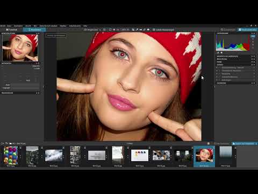
Task: Expand the Wesentliche Werkzeuge palette
Action: tap(235, 56)
